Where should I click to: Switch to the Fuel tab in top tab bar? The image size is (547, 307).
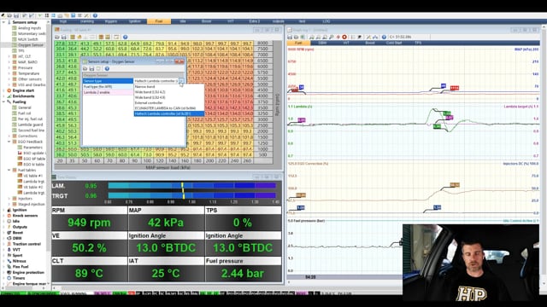click(x=159, y=21)
